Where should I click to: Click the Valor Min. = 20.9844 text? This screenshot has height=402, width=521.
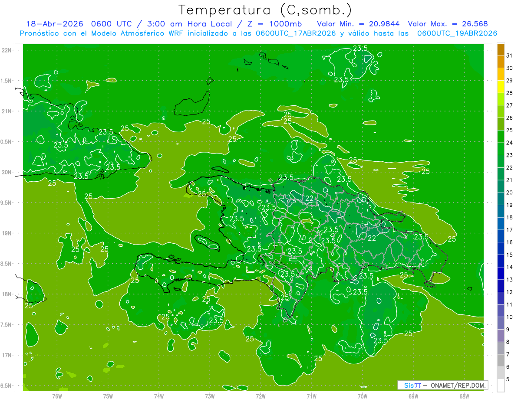(358, 24)
